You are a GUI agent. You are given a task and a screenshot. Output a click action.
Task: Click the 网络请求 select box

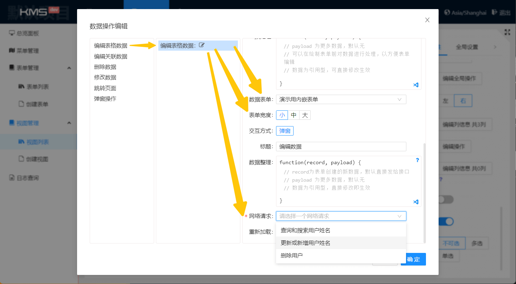click(x=341, y=216)
